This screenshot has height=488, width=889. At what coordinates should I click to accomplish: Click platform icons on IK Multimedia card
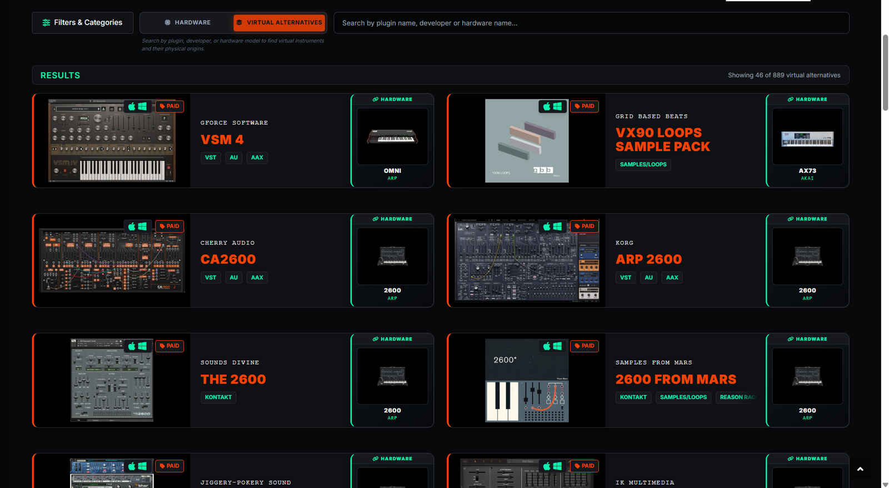552,466
